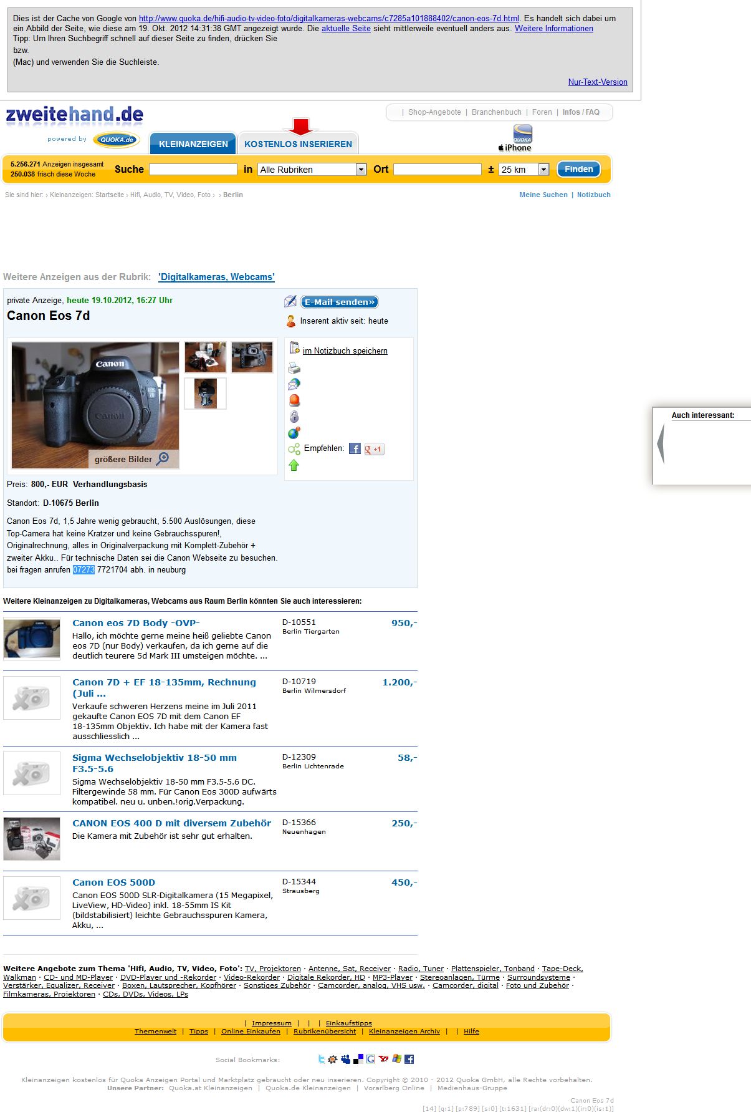This screenshot has height=1112, width=751.
Task: Click the globe with red dot icon
Action: pos(294,433)
